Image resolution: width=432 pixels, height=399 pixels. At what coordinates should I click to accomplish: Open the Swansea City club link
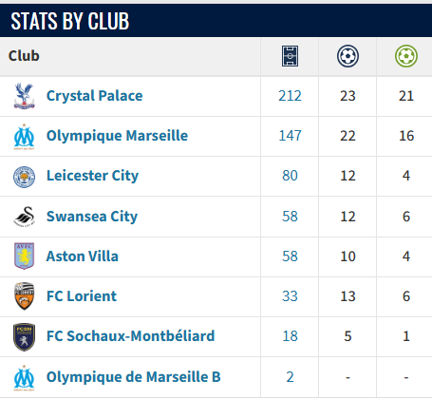point(92,217)
